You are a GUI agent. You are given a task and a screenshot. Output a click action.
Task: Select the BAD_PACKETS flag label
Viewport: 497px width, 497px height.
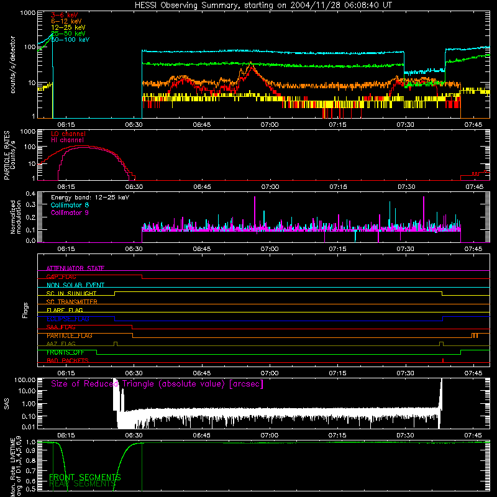[68, 361]
